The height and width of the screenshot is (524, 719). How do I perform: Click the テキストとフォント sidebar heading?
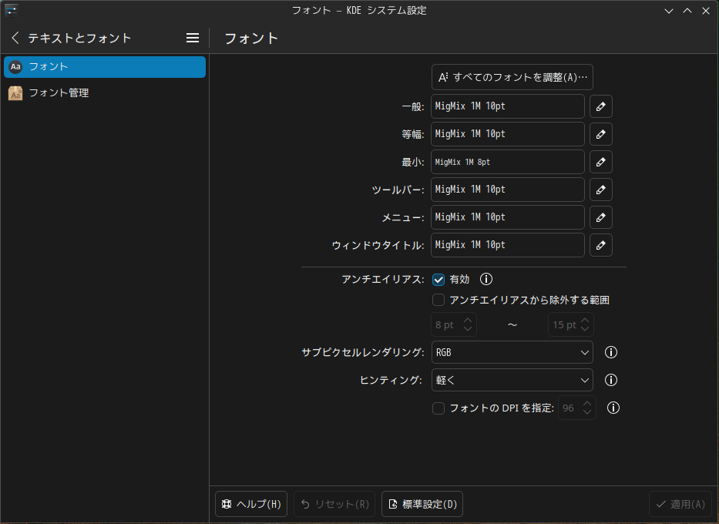coord(80,38)
